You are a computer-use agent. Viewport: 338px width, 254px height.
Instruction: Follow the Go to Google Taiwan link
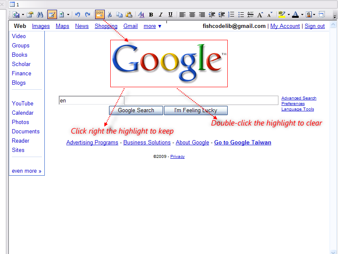pos(243,143)
